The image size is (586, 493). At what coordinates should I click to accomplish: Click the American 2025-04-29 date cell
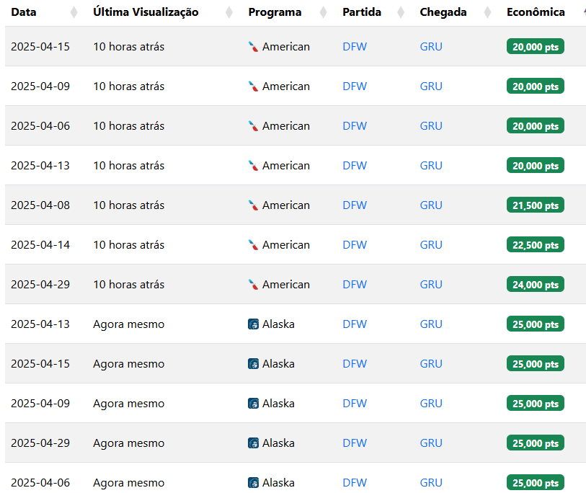click(x=40, y=285)
